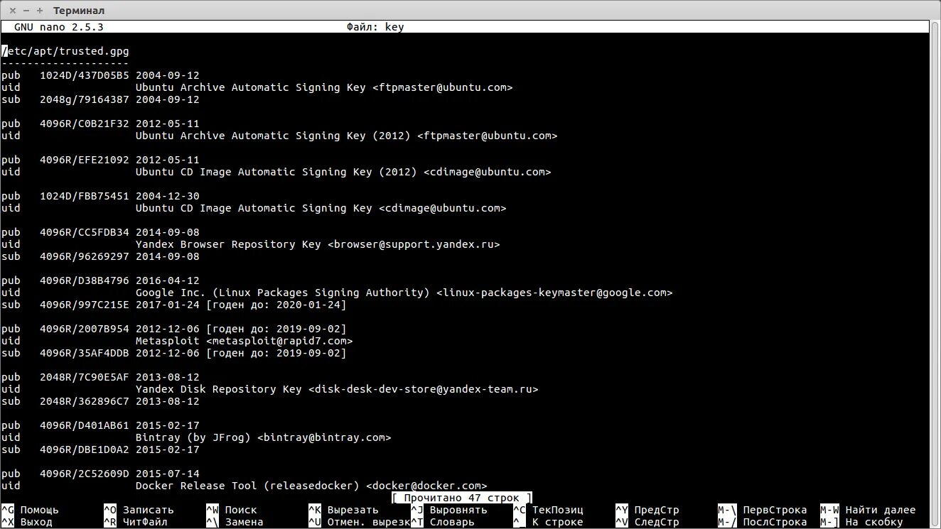Viewport: 941px width, 529px height.
Task: Click key ID 4096R/EFE21092
Action: 85,160
